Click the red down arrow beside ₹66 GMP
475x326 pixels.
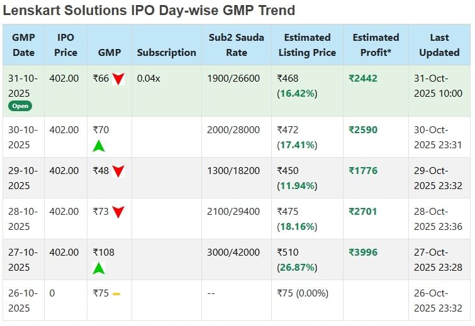pos(118,79)
